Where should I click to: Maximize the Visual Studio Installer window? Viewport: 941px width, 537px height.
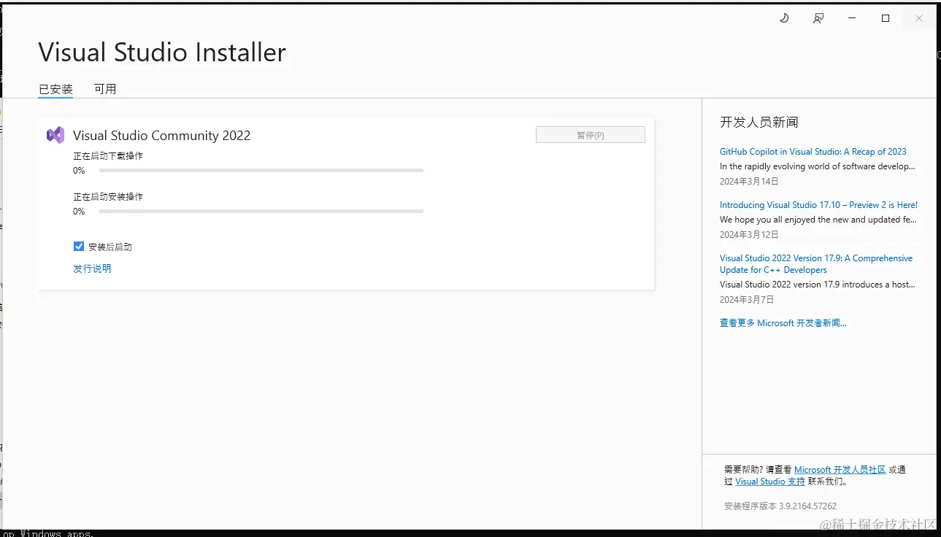[x=886, y=18]
